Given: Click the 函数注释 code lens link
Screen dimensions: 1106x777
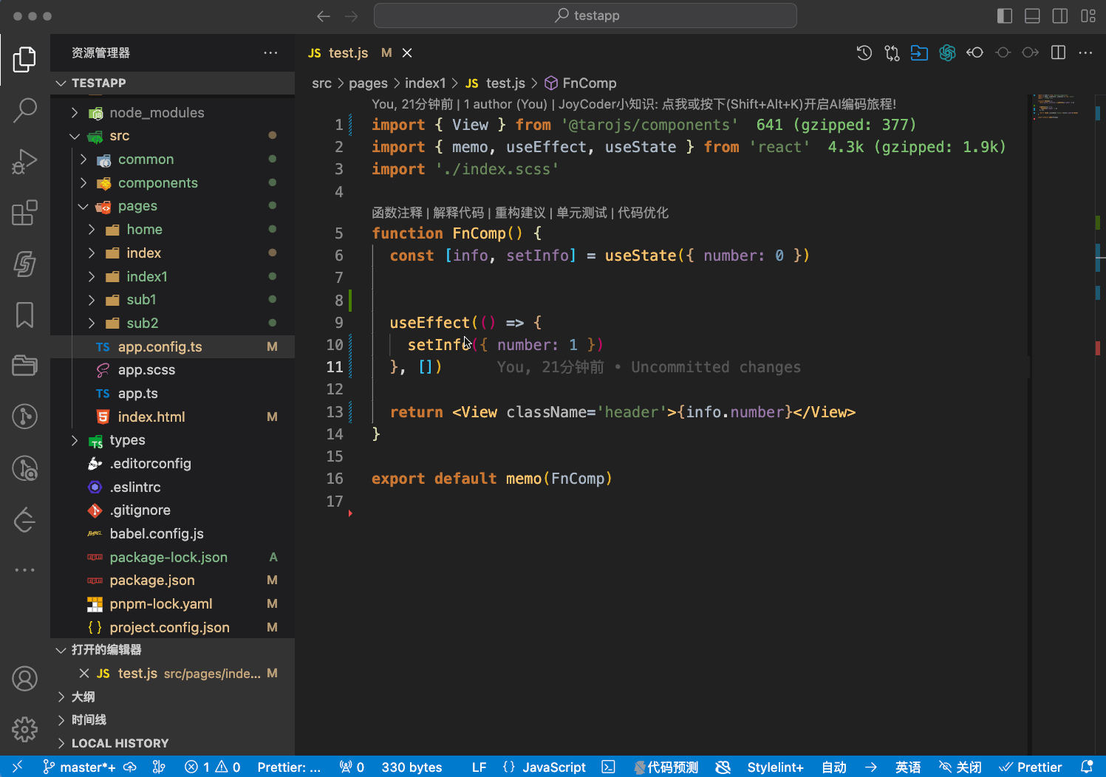Looking at the screenshot, I should 397,213.
